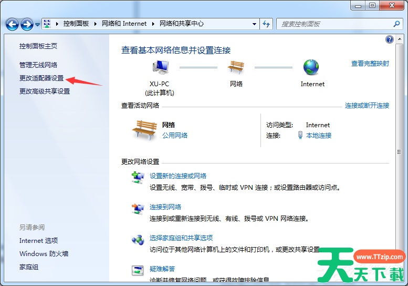This screenshot has height=286, width=408.
Task: Select 网络和共享中心 breadcrumb item
Action: tap(182, 24)
